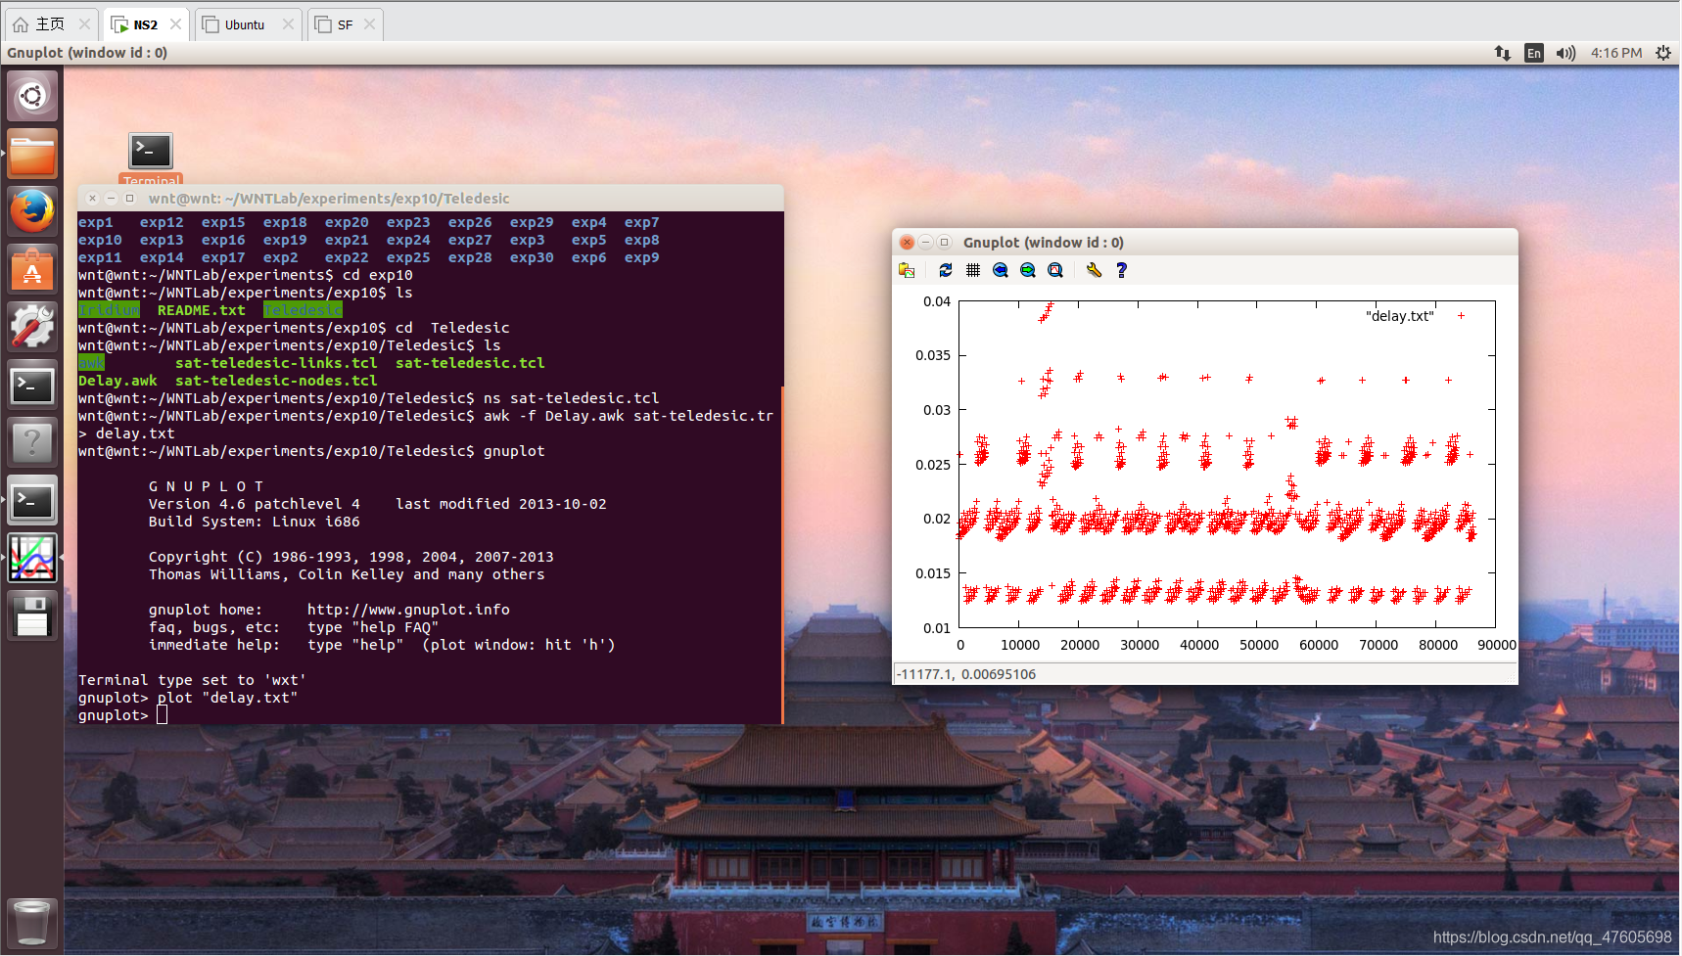Click sat-teledesic-nodes.tcl in terminal output
Image resolution: width=1682 pixels, height=956 pixels.
[x=276, y=381]
